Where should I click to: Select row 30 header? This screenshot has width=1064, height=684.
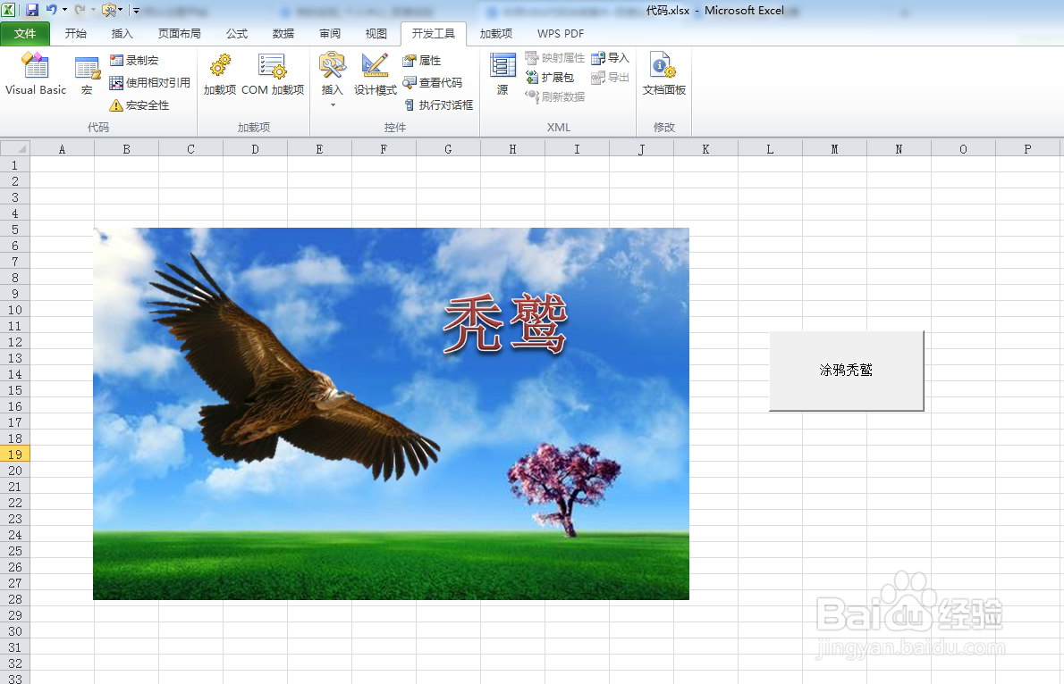click(x=15, y=631)
